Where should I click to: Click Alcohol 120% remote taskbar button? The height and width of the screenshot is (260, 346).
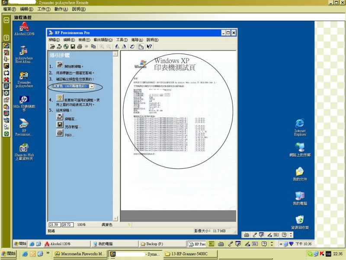67,244
